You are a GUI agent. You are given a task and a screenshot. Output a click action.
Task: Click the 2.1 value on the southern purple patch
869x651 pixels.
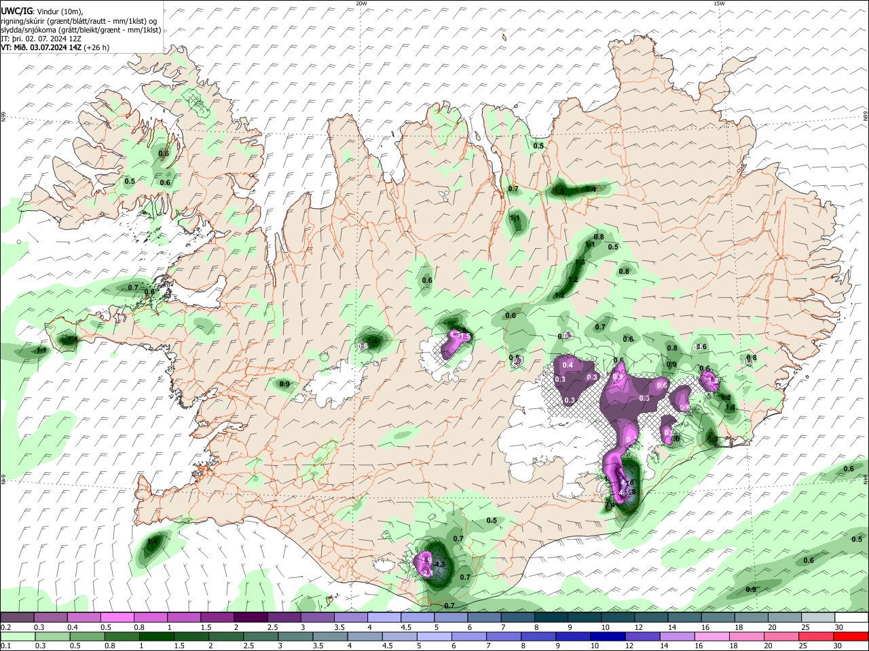pos(428,573)
